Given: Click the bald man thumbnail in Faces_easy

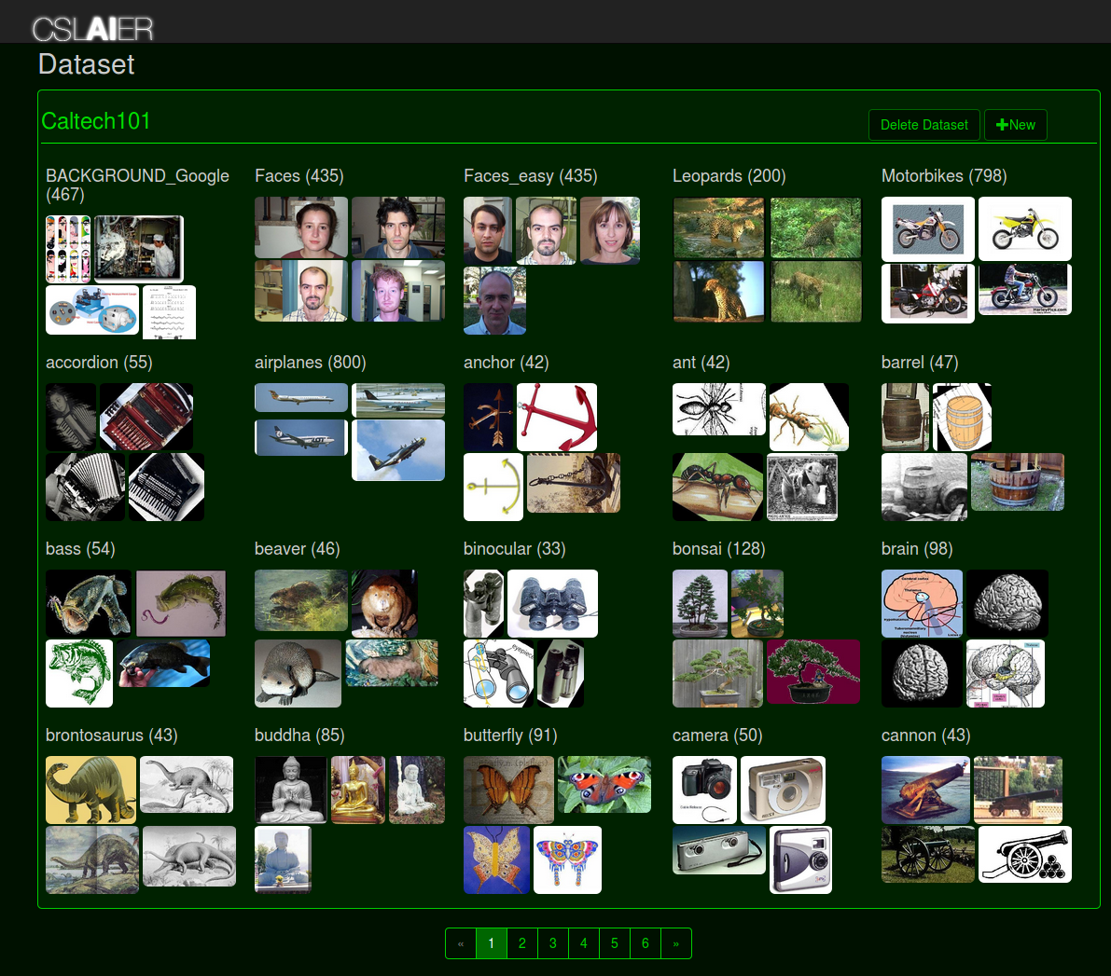Looking at the screenshot, I should tap(494, 300).
